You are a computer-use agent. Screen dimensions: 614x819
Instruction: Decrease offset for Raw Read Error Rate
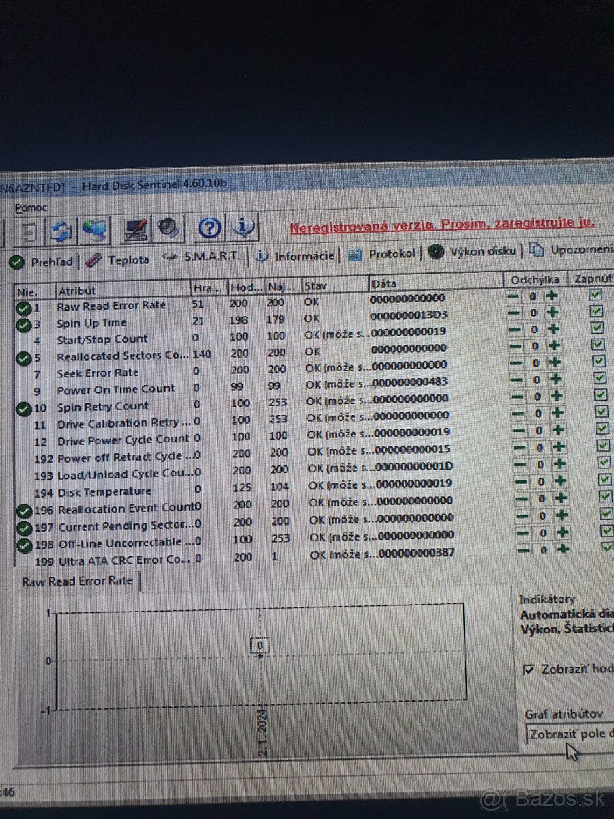click(x=512, y=296)
